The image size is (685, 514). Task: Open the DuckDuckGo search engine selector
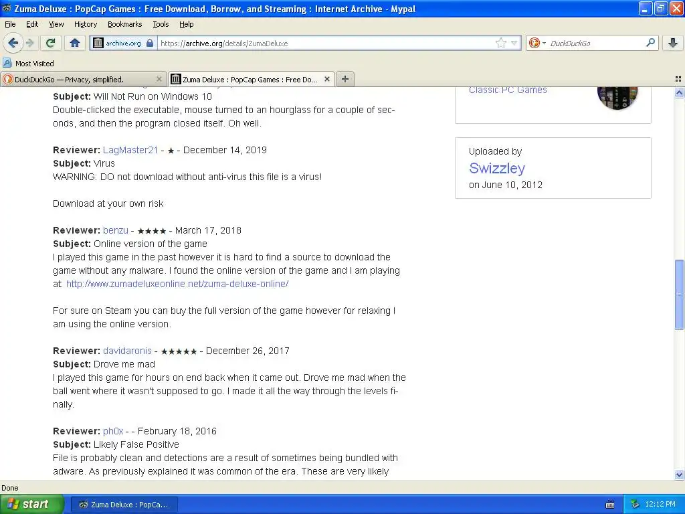[x=537, y=43]
